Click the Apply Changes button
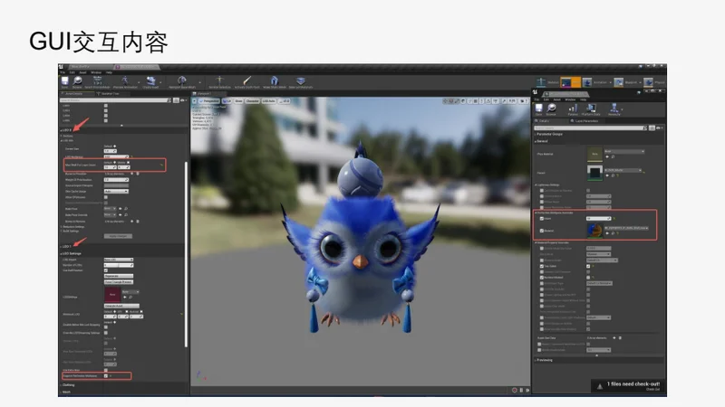 pyautogui.click(x=118, y=236)
